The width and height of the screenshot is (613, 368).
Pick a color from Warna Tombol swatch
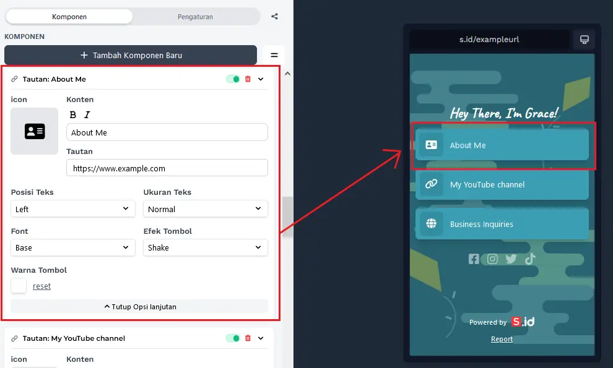(x=19, y=286)
